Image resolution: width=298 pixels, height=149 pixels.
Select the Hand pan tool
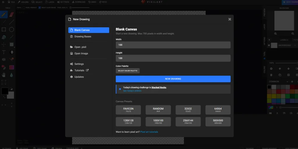(4, 75)
